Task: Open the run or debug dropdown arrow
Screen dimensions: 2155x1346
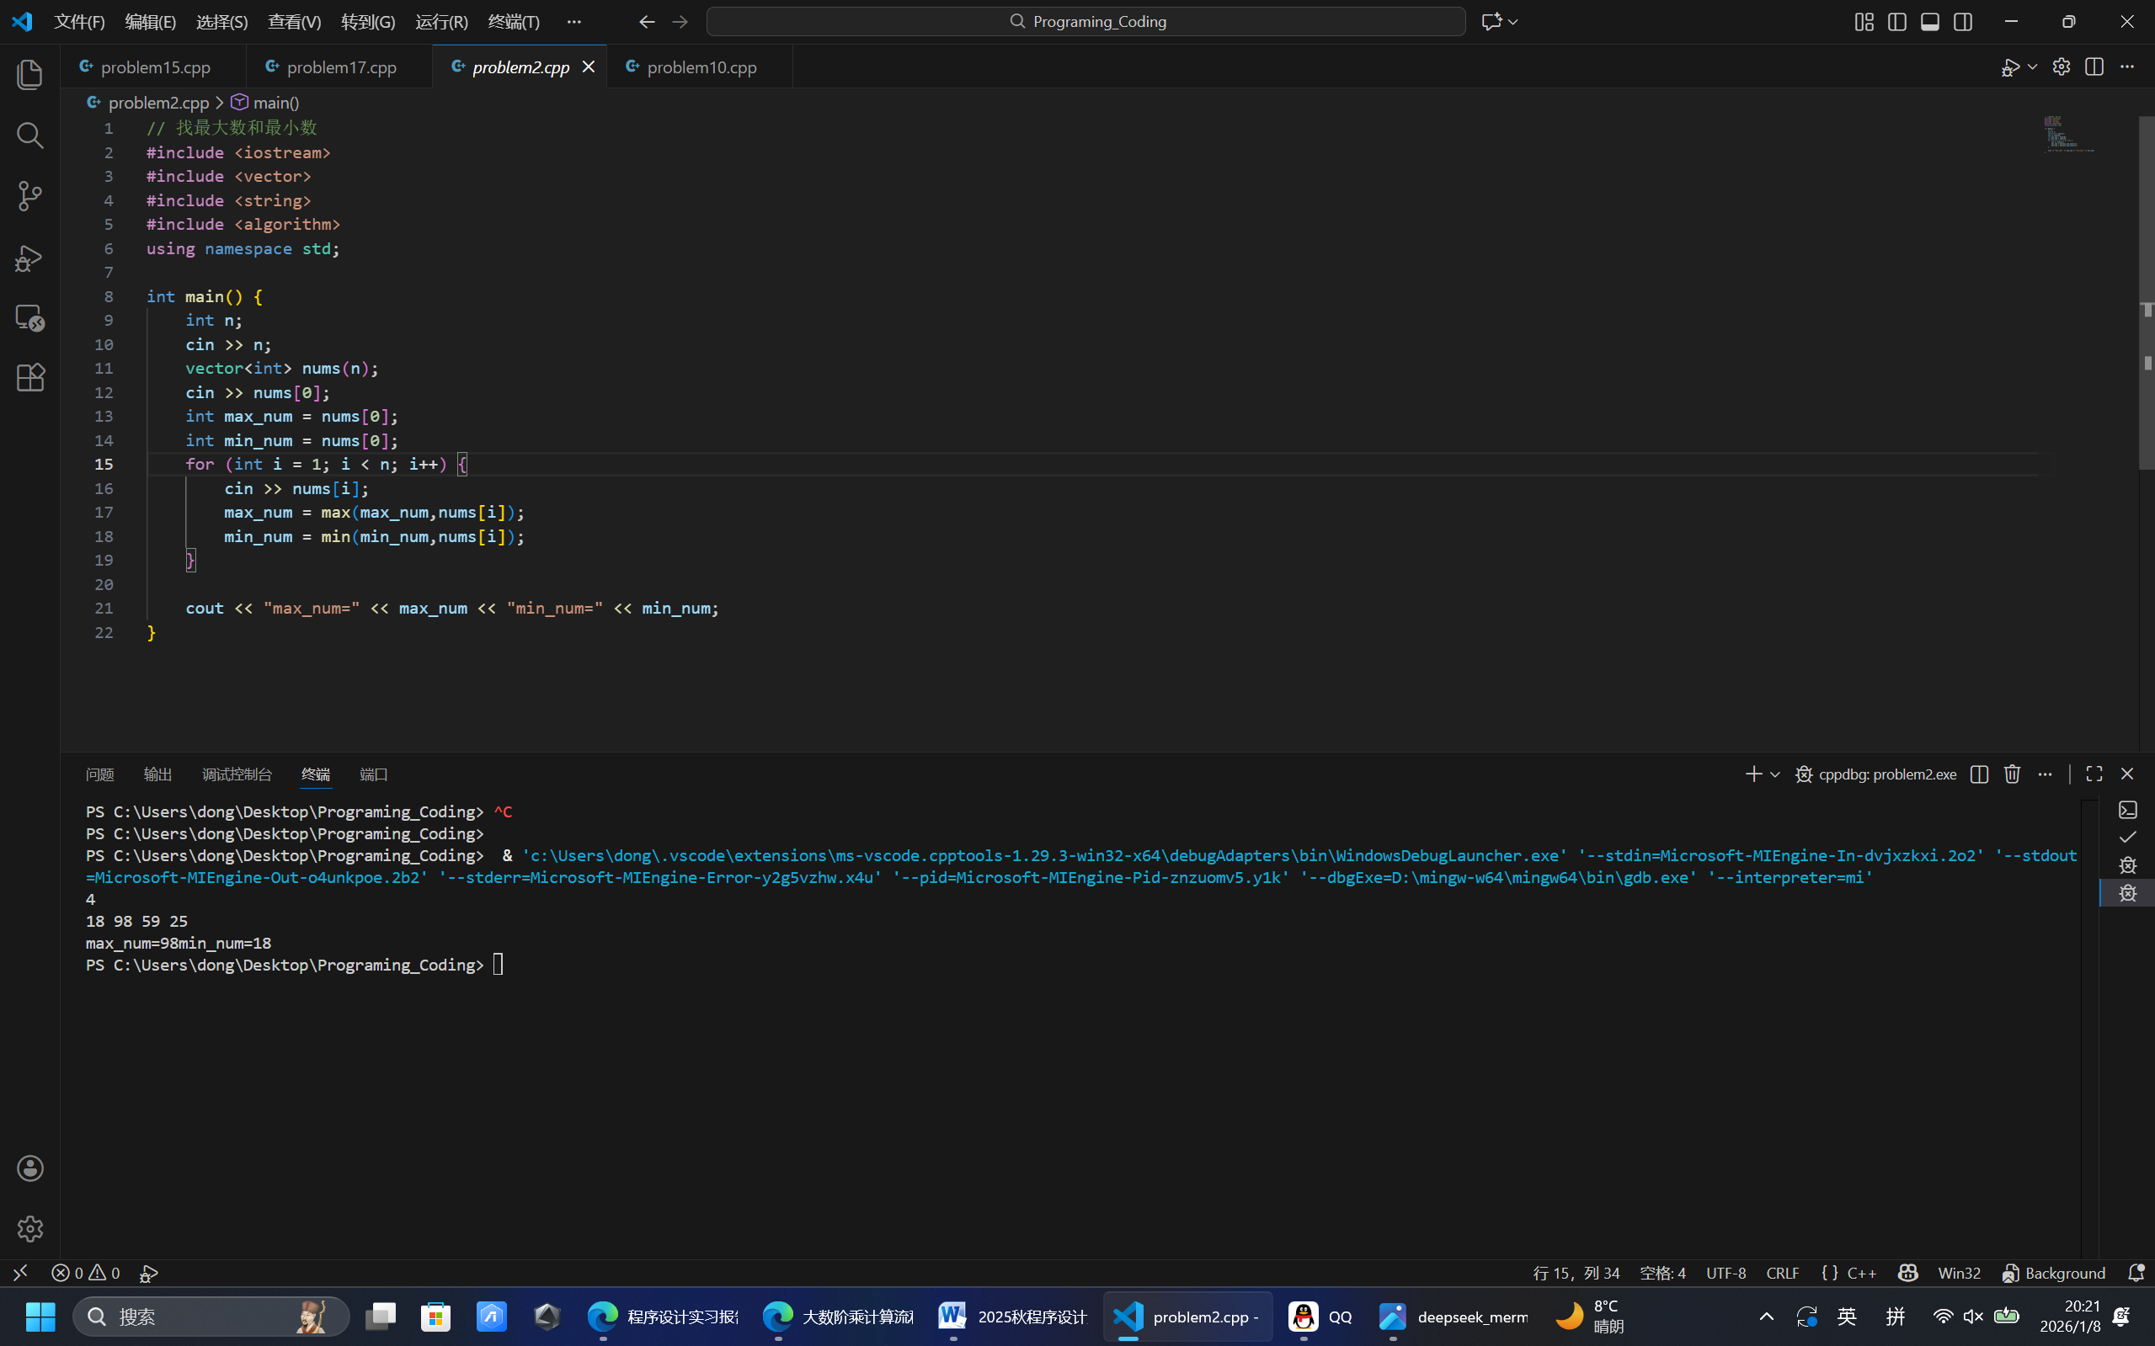Action: click(2032, 67)
